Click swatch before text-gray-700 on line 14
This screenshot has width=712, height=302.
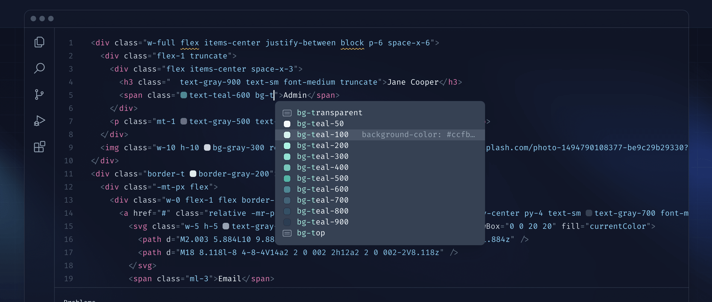tap(589, 213)
